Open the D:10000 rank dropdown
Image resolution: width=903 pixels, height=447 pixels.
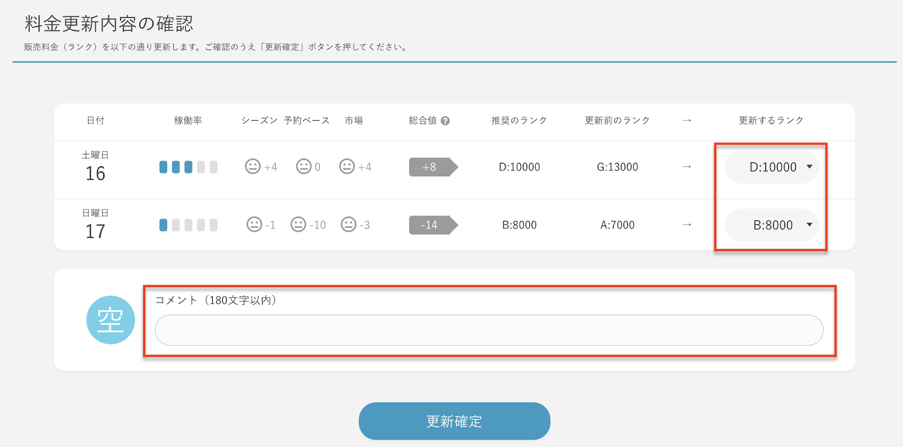tap(772, 167)
